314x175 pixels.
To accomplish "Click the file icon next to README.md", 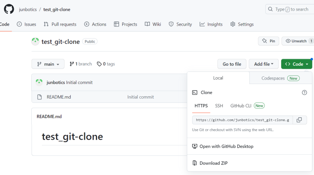I will coord(39,97).
